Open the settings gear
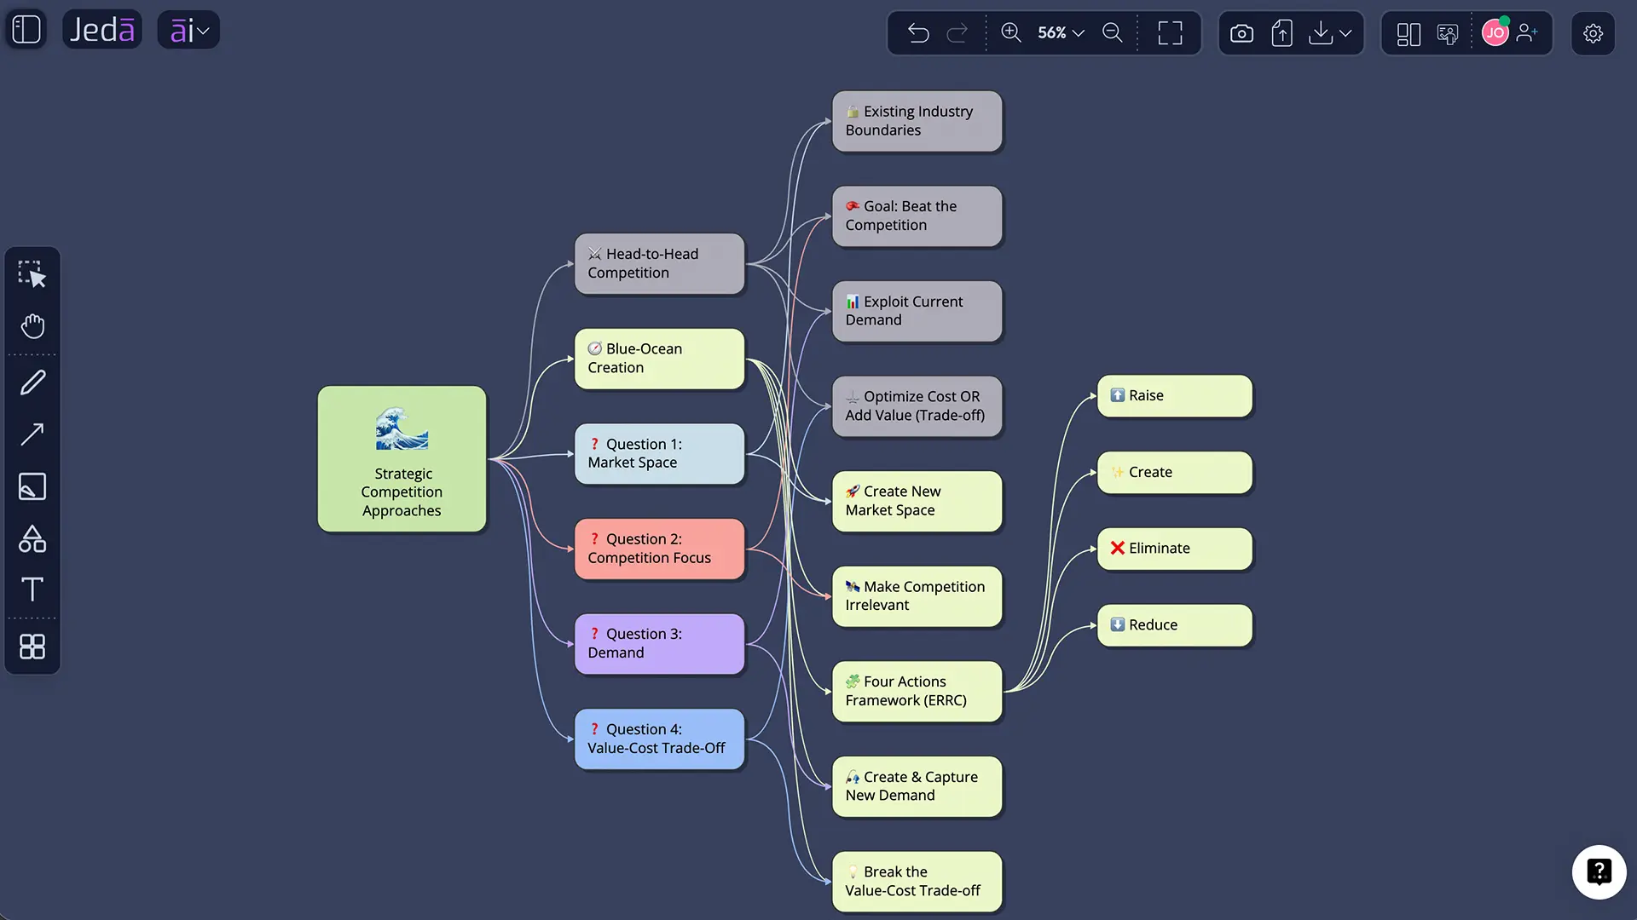Viewport: 1637px width, 920px height. click(1593, 33)
